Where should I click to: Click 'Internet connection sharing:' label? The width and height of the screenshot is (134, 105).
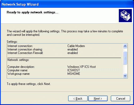tap(25, 49)
